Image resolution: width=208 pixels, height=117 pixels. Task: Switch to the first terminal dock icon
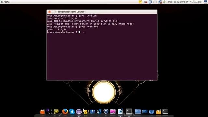click(129, 111)
